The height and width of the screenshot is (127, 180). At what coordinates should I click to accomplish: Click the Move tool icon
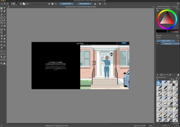[4, 30]
